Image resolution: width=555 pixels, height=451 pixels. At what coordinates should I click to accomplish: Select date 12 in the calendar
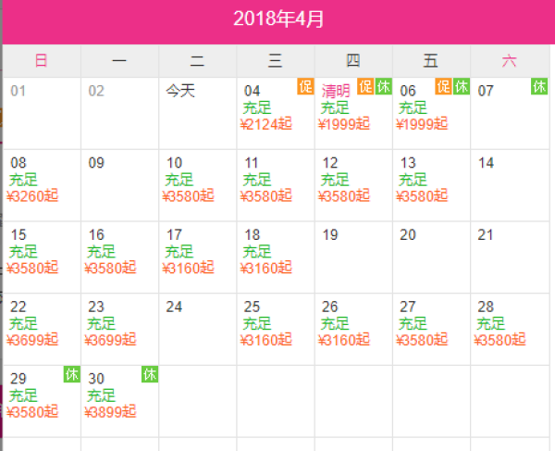point(353,185)
